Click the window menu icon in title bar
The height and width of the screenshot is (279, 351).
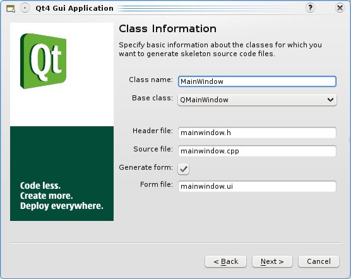(11, 9)
